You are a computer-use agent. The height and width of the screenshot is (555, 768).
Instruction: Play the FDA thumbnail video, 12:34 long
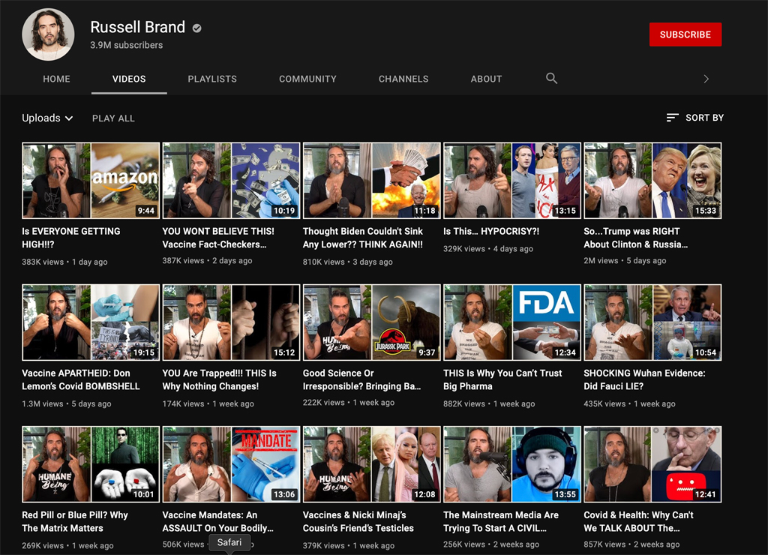pyautogui.click(x=512, y=322)
